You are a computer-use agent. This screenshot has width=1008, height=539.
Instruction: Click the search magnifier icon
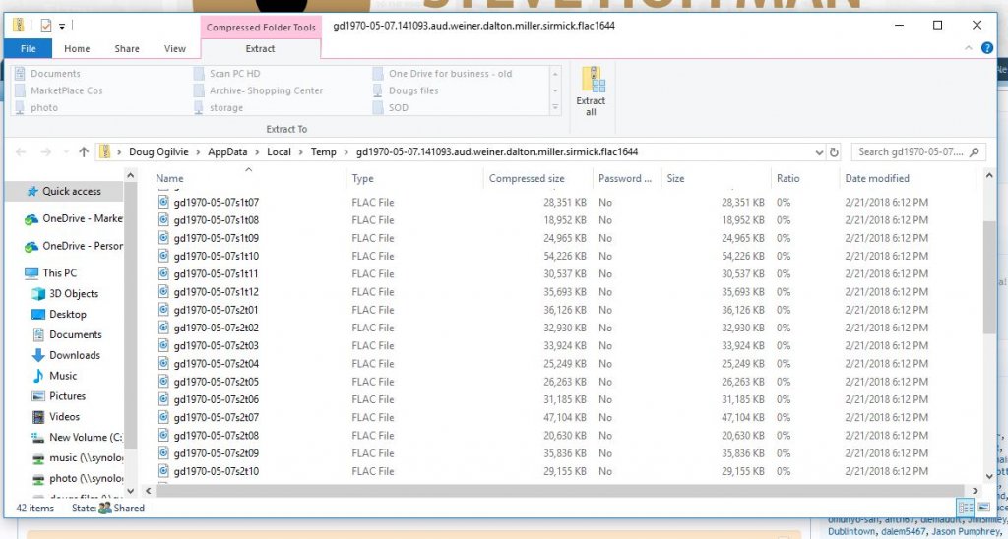click(x=974, y=152)
